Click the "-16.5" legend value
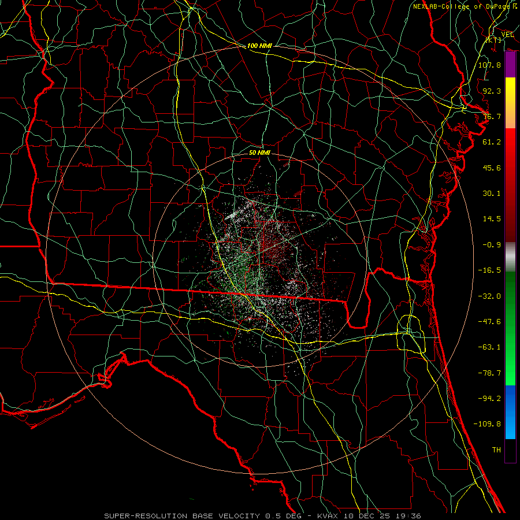 (x=489, y=270)
